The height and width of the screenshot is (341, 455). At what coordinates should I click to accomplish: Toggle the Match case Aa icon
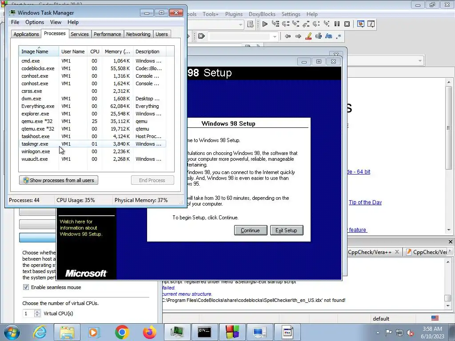328,36
